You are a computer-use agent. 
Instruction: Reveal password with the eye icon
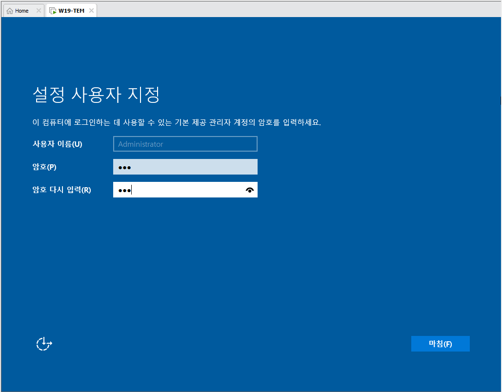tap(250, 190)
